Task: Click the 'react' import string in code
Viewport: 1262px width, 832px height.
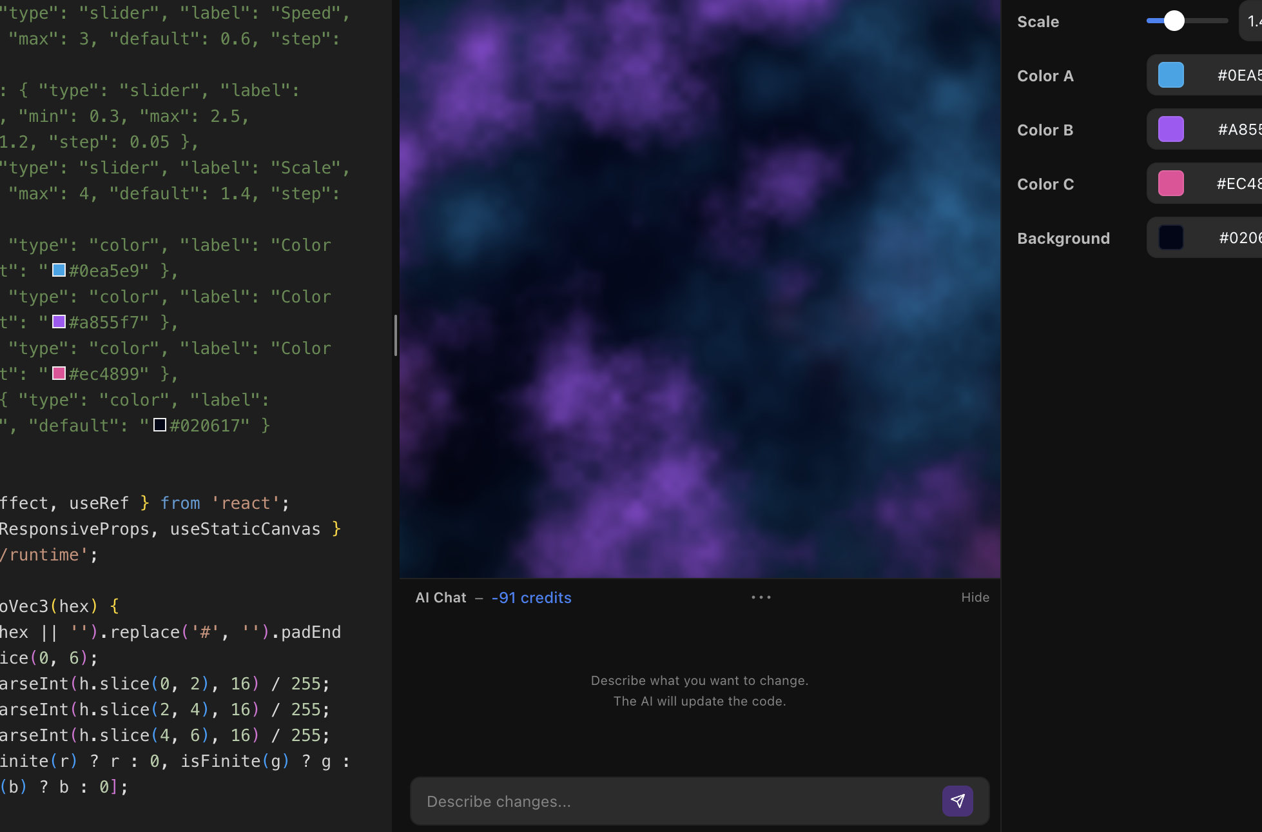Action: point(246,503)
